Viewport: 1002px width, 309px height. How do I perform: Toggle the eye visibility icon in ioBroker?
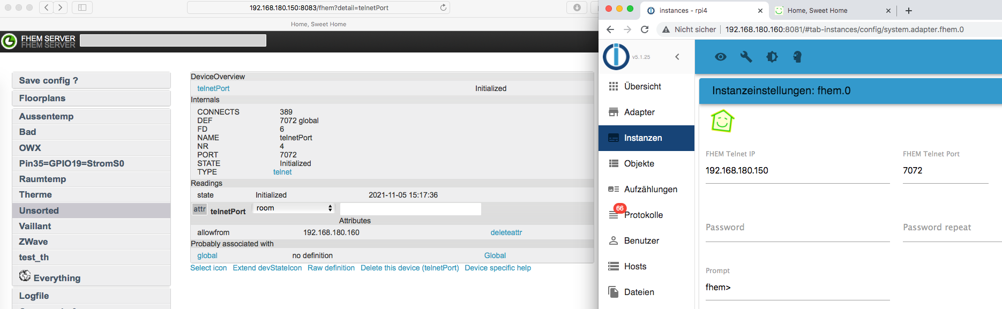721,57
